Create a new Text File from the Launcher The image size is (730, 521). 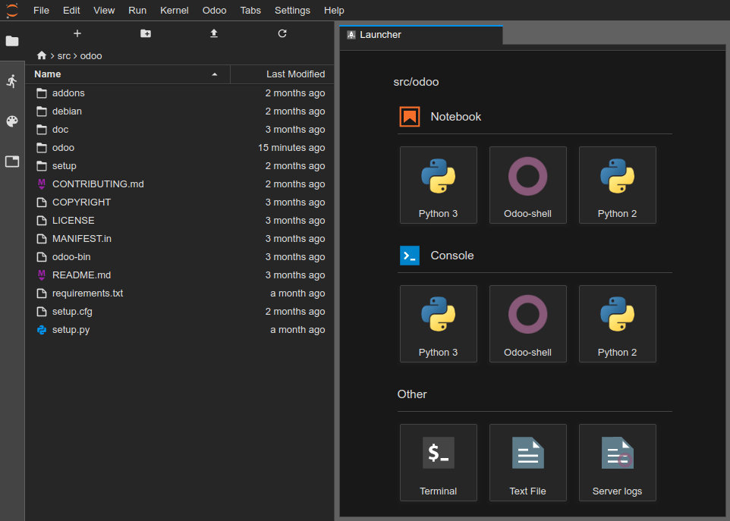click(527, 463)
